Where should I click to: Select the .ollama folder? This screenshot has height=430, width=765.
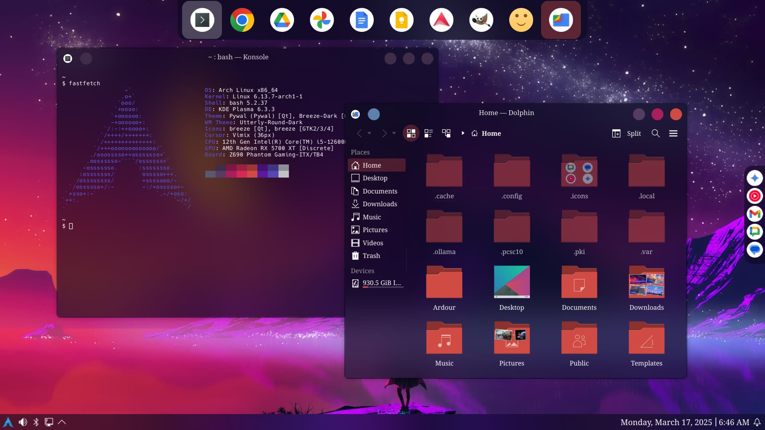click(x=444, y=233)
